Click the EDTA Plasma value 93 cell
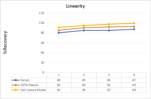Viewport: 151px width, 99px height. click(134, 85)
